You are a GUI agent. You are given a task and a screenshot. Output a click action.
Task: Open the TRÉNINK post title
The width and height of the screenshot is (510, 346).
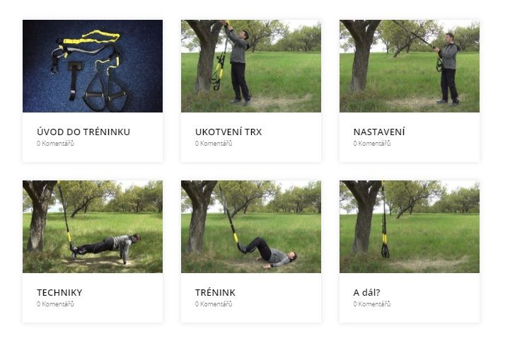click(215, 292)
